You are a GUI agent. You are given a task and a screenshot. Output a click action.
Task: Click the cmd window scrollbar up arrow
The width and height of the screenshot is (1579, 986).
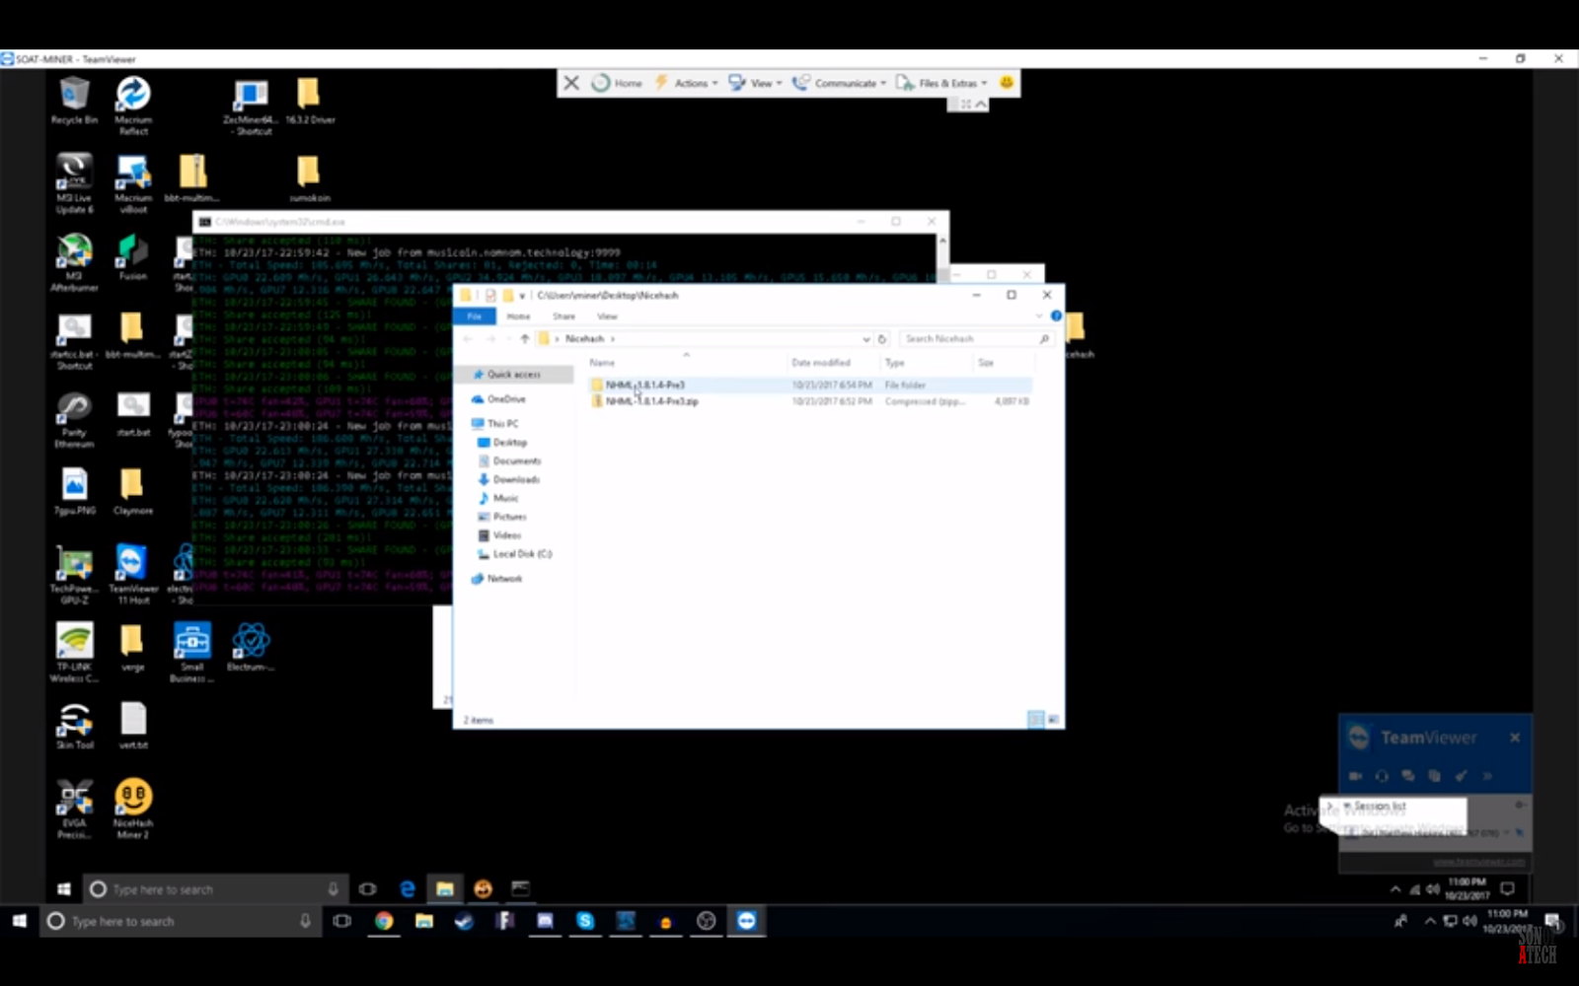pyautogui.click(x=942, y=241)
